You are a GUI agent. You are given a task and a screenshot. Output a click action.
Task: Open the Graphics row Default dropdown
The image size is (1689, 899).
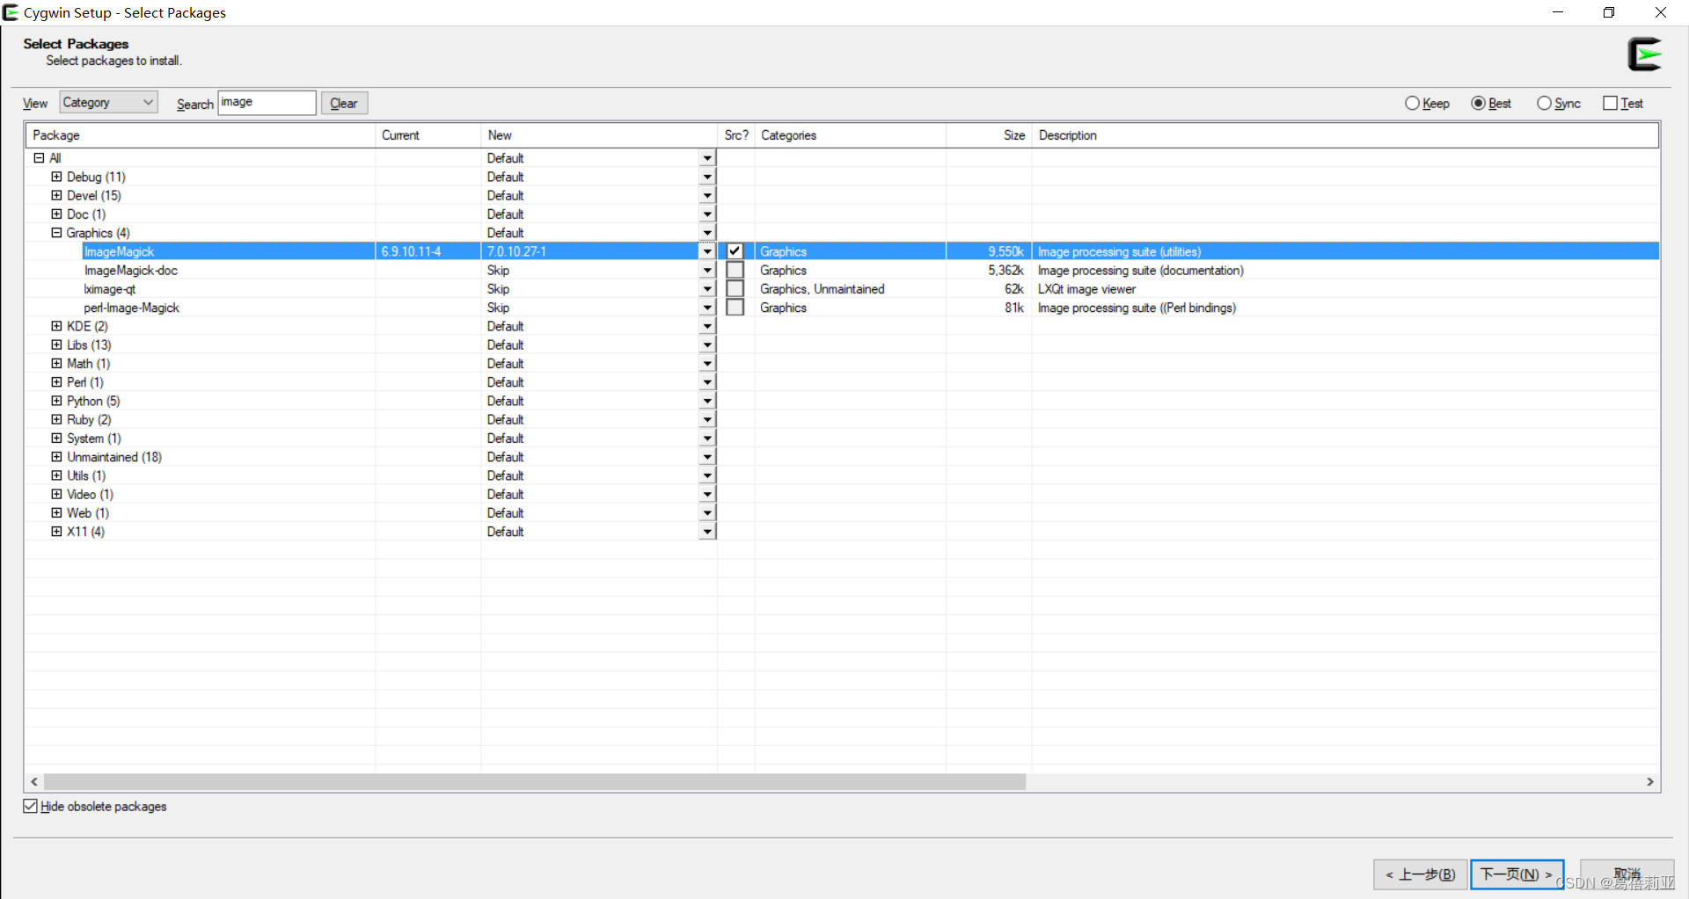pyautogui.click(x=707, y=233)
